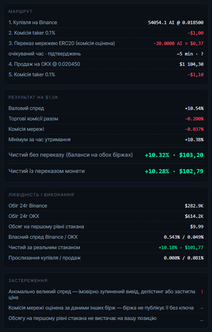The image size is (212, 332).
Task: Click the Продаж на OKX @ 0.020450 row
Action: (106, 64)
